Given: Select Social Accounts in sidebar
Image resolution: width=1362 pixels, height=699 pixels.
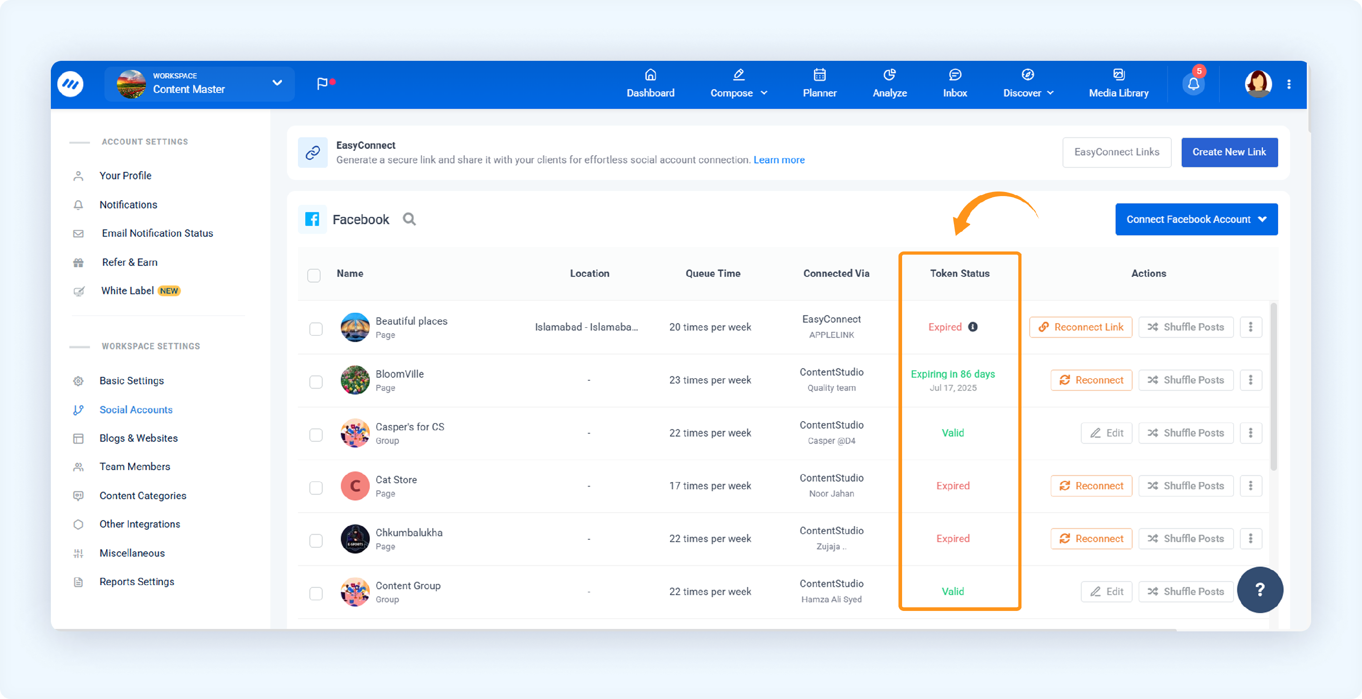Looking at the screenshot, I should pyautogui.click(x=136, y=410).
